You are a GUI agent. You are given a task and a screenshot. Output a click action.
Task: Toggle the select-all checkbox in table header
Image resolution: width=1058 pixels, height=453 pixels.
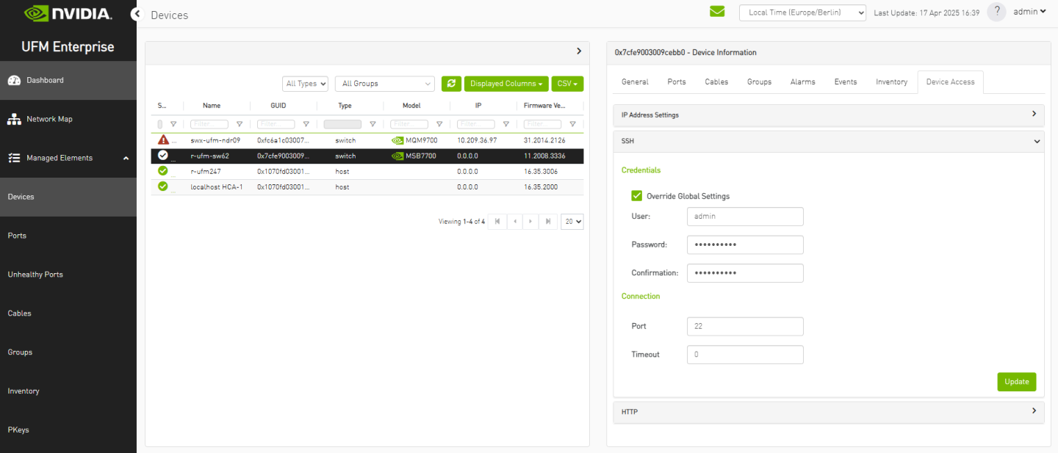pyautogui.click(x=160, y=124)
